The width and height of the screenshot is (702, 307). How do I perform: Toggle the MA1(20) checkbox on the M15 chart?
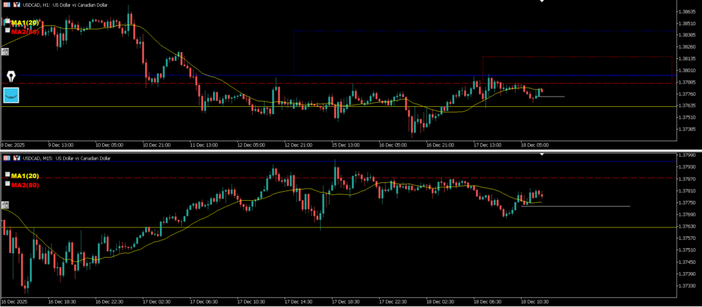click(x=8, y=175)
